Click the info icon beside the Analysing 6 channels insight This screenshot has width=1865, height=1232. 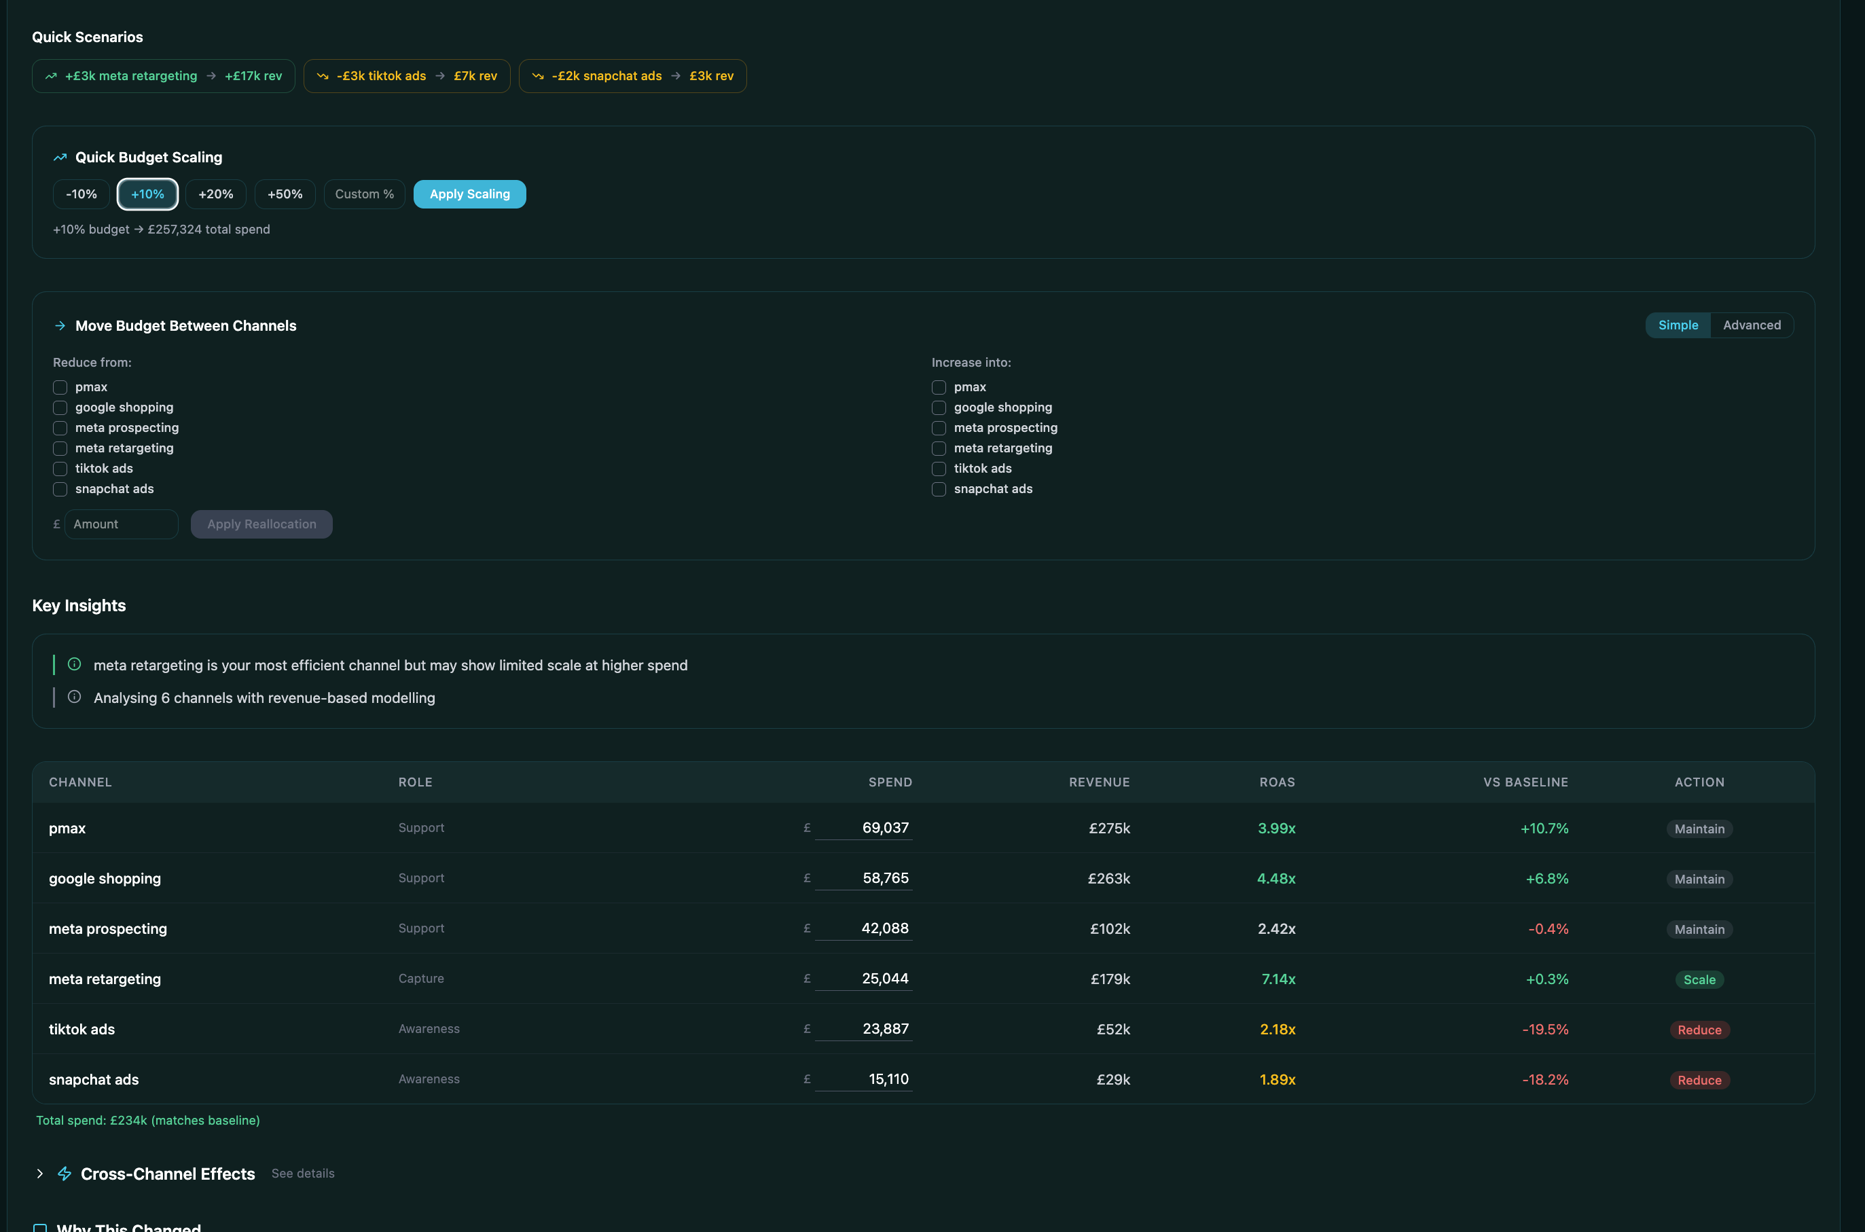[x=75, y=697]
